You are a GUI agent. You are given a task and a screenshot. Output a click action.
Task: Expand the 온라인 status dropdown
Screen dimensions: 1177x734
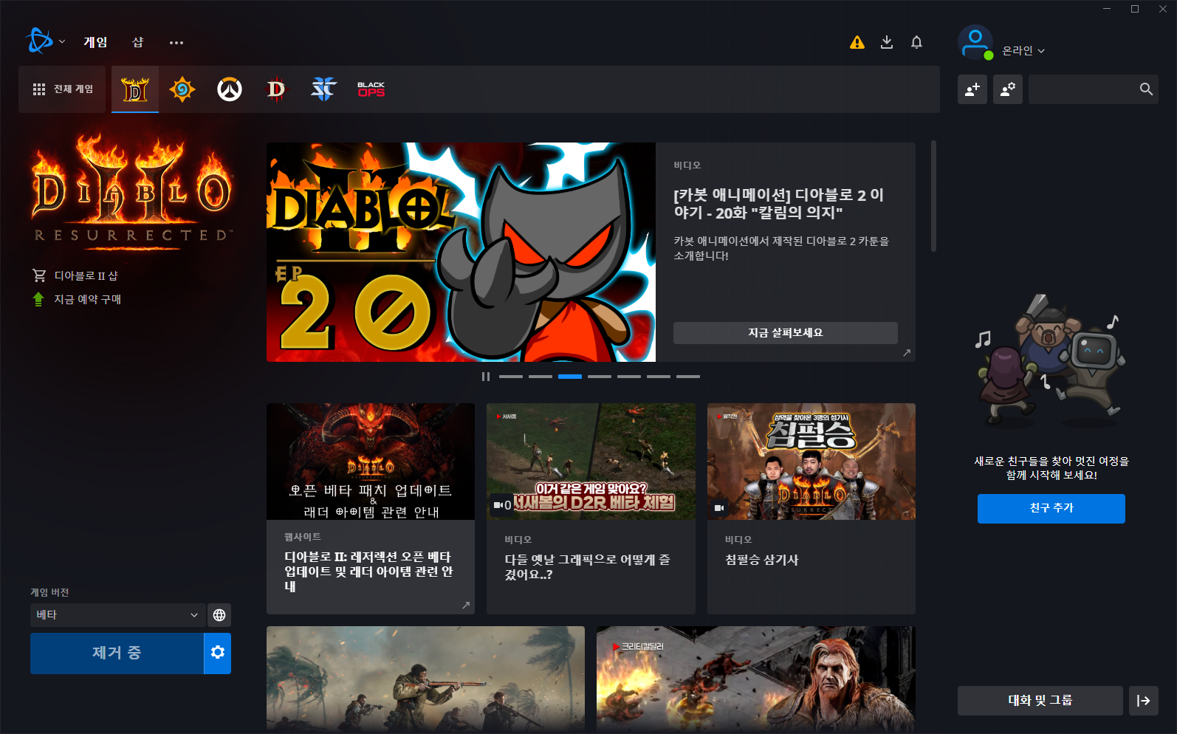point(1023,51)
